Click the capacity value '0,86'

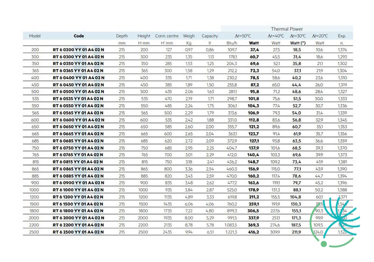[x=210, y=50]
